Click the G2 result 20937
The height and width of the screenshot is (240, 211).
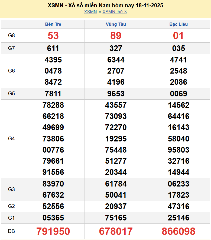[x=116, y=207]
